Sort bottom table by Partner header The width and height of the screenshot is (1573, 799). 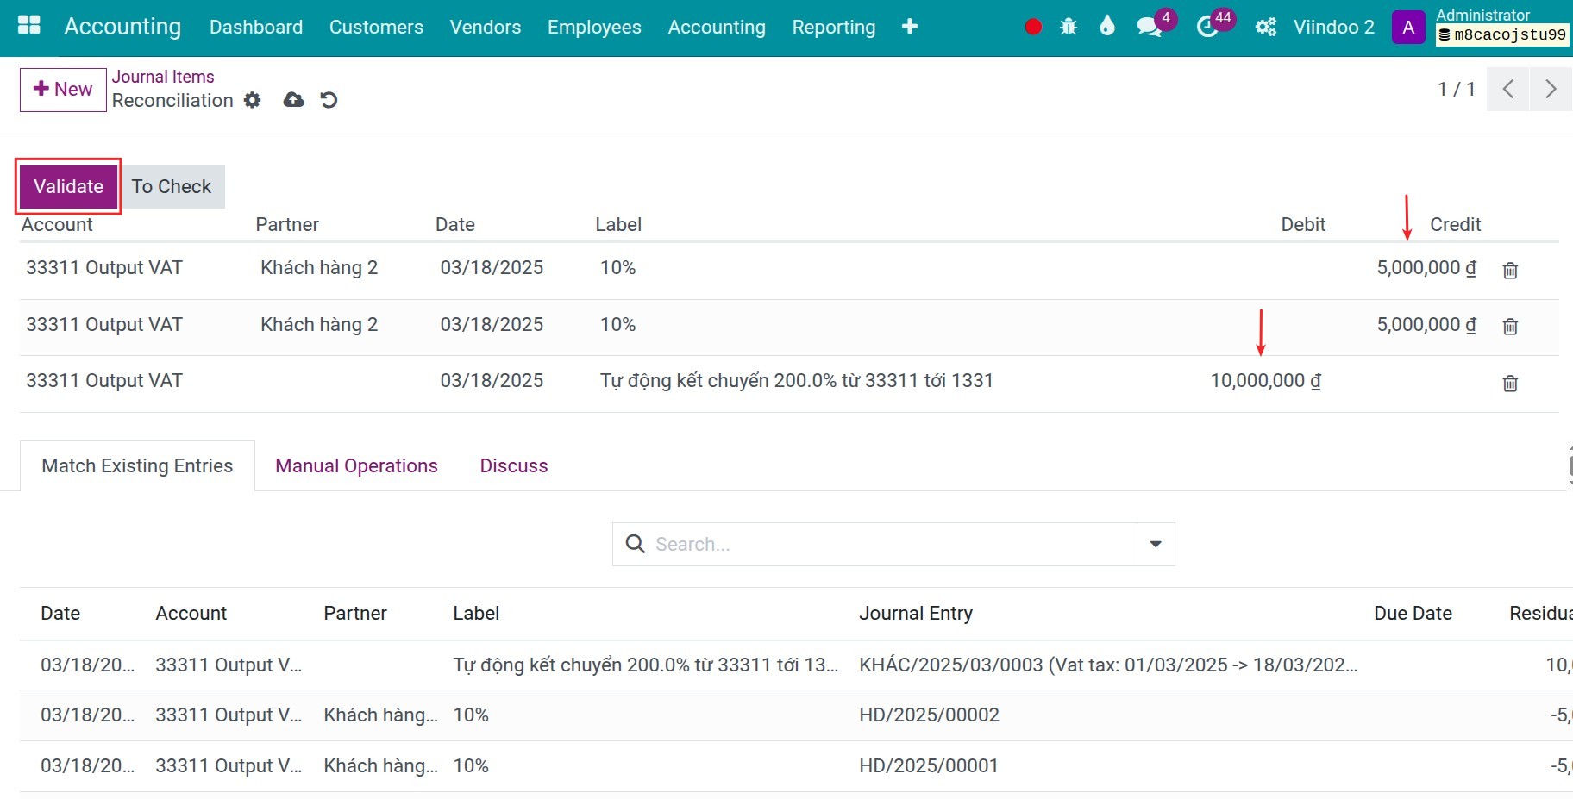[x=355, y=613]
